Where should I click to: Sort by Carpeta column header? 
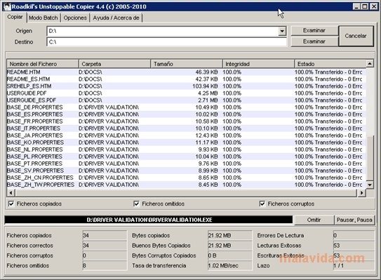[x=114, y=64]
